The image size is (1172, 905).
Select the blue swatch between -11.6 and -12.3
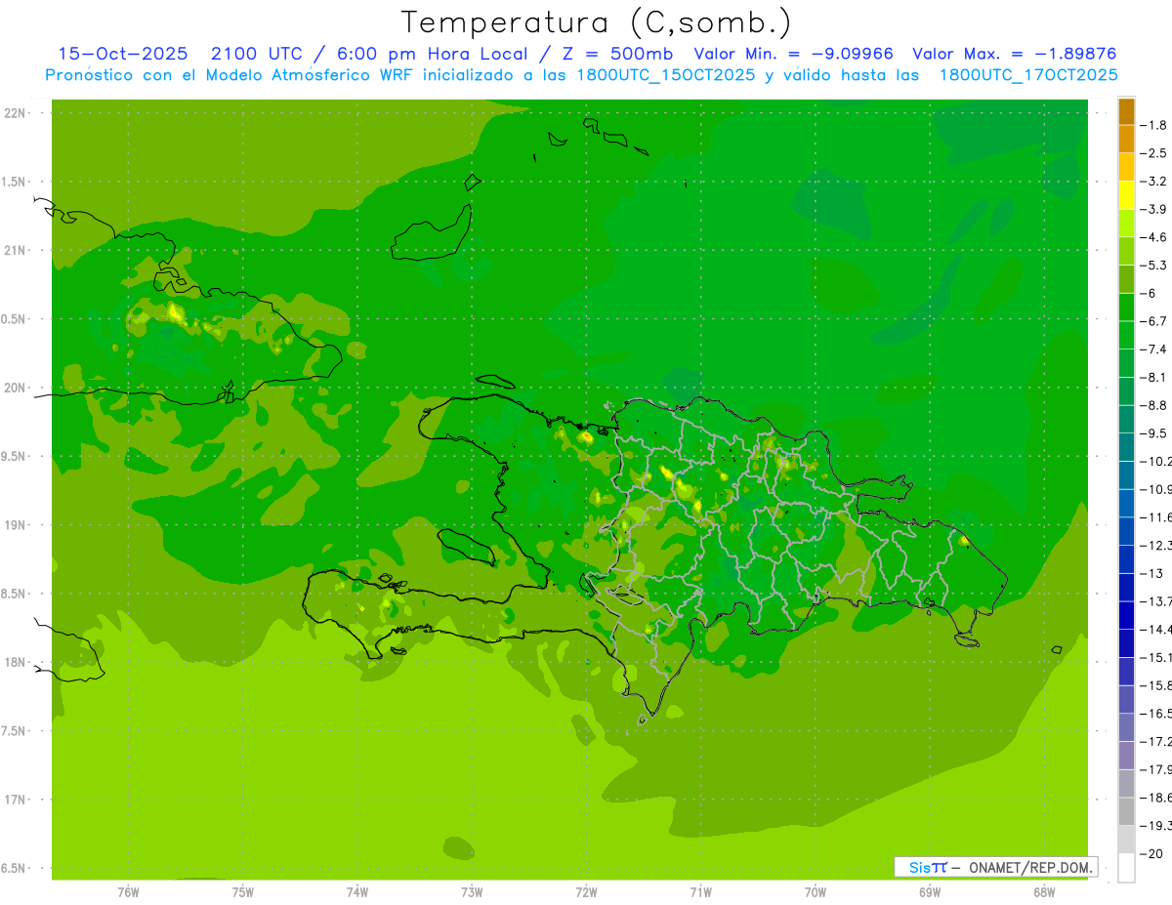(1126, 530)
